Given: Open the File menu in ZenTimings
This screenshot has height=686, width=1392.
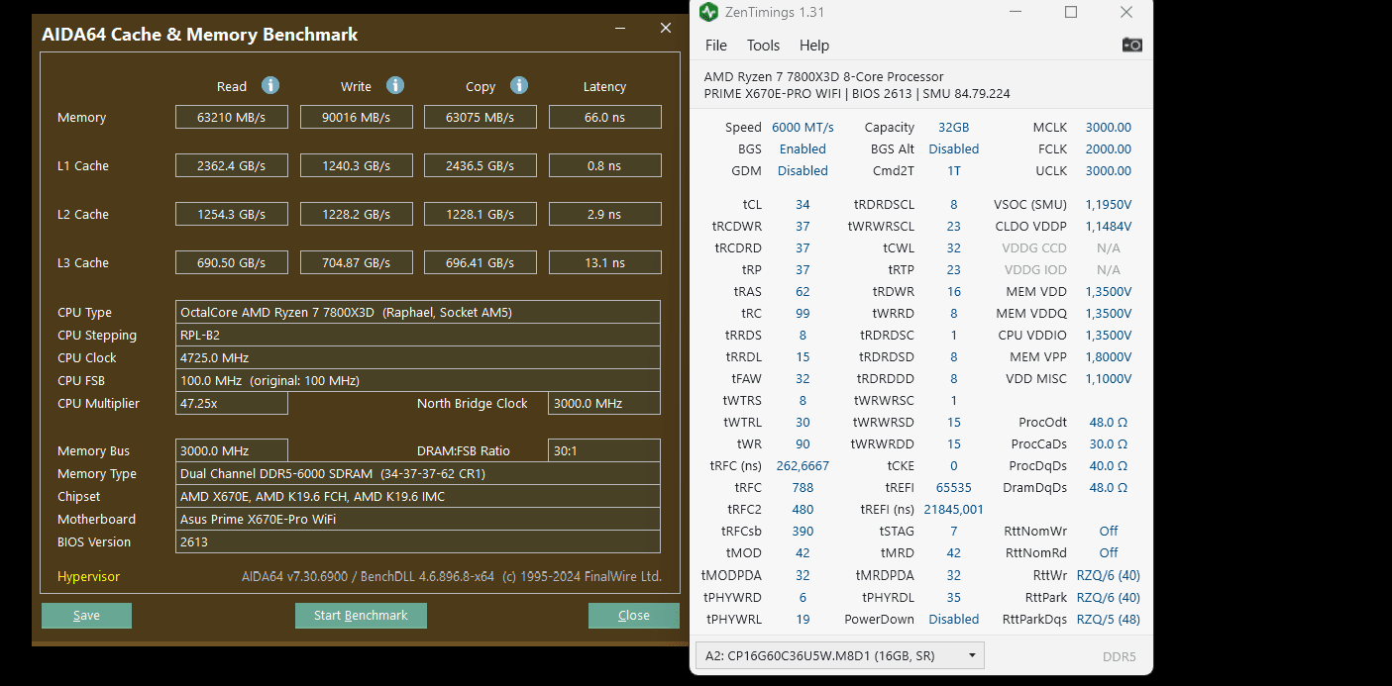Looking at the screenshot, I should (715, 46).
